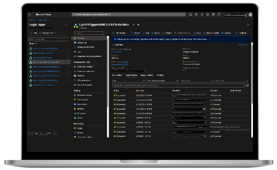Click the Refresh toolbar button
The height and width of the screenshot is (170, 277).
[135, 33]
